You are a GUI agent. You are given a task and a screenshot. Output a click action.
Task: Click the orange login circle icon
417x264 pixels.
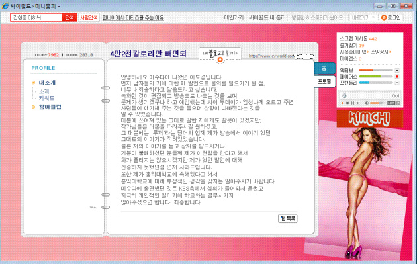click(x=384, y=18)
